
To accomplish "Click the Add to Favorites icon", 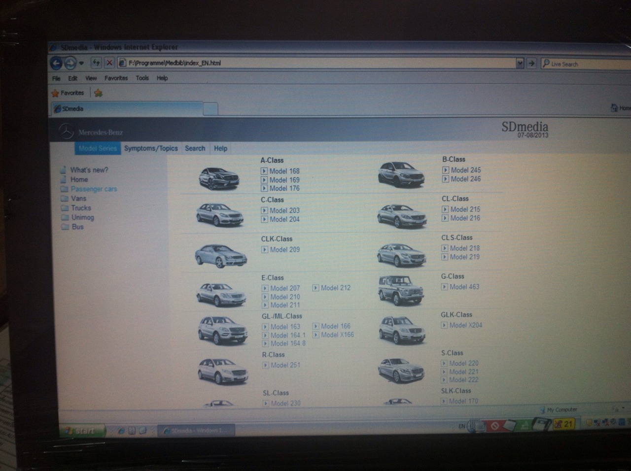I will [98, 93].
